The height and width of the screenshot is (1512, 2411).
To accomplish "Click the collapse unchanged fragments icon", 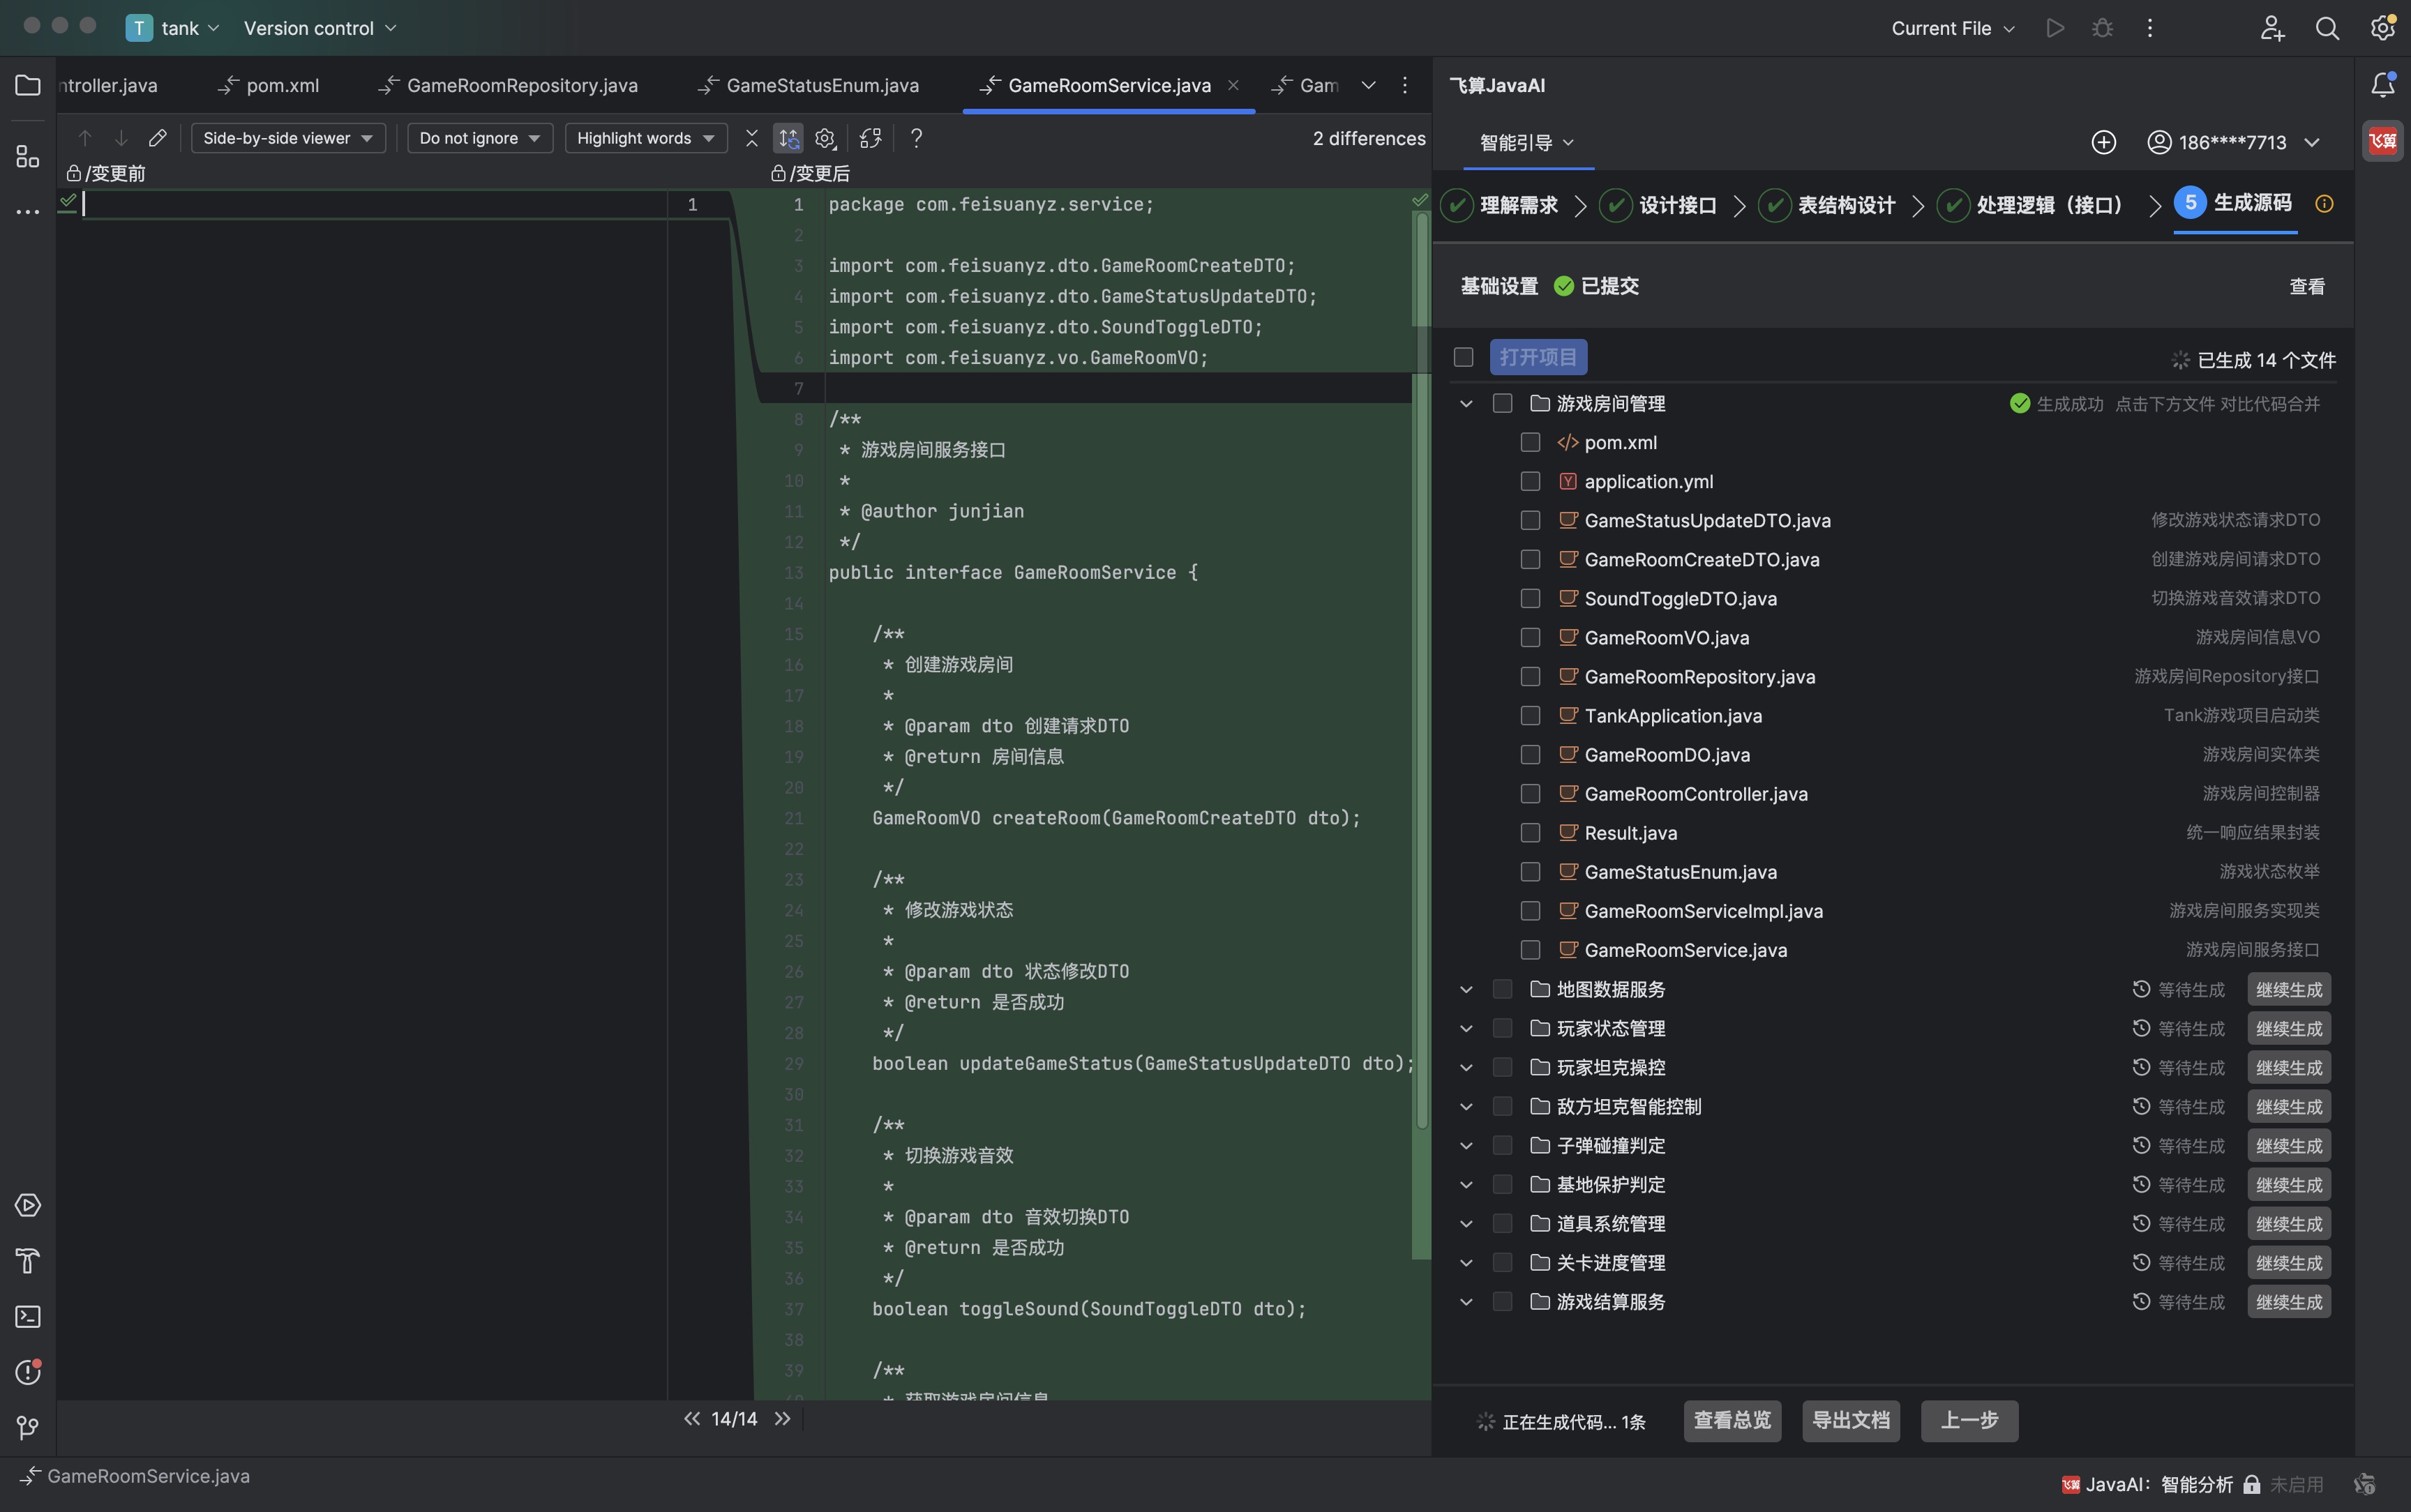I will (752, 138).
